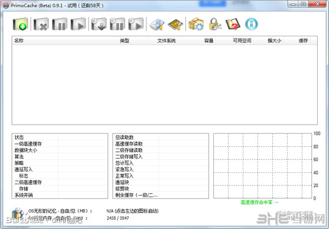The image size is (329, 229).
Task: Open the invisible memory management icon
Action: (x=175, y=24)
